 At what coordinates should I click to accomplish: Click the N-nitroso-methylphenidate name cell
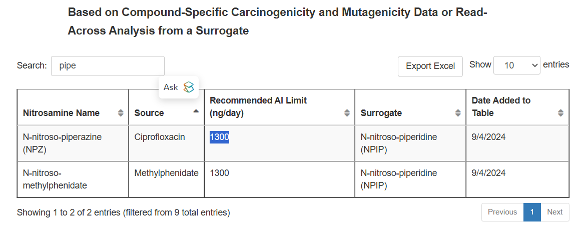point(73,179)
